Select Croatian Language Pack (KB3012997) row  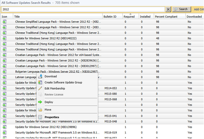point(58,66)
